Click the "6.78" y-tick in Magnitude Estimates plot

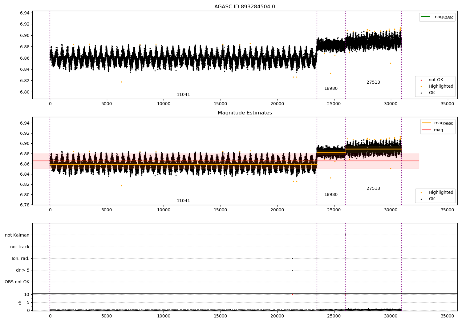click(x=25, y=205)
